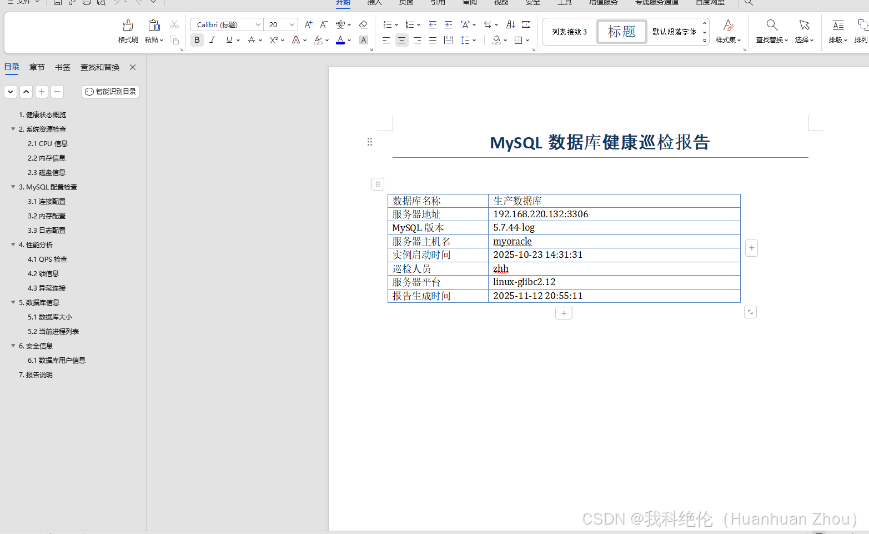The image size is (869, 534).
Task: Decrease font size with A- icon
Action: pos(324,24)
